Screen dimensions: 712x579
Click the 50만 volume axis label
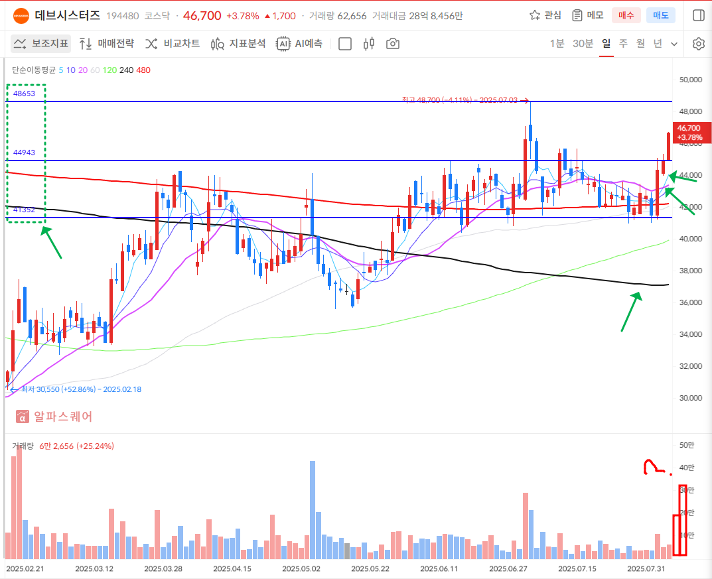point(687,445)
